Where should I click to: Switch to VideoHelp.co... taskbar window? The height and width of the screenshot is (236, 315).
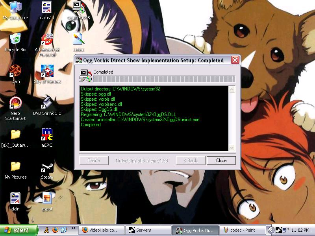tap(102, 230)
